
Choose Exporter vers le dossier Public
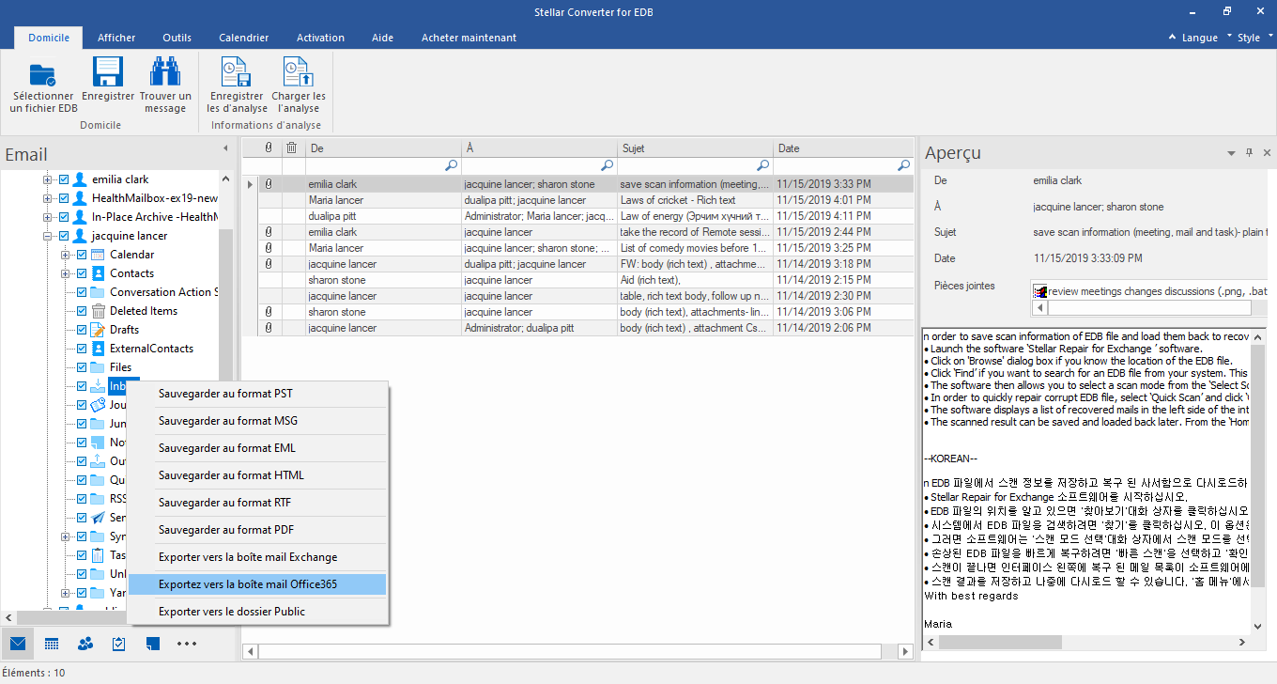tap(258, 612)
